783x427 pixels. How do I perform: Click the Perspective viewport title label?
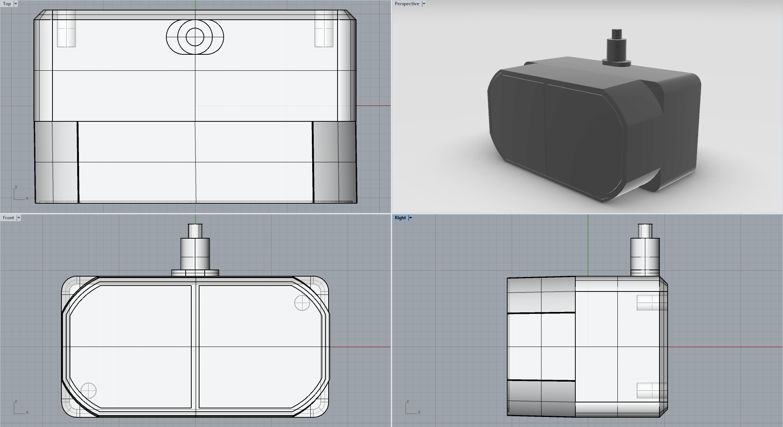(x=407, y=4)
